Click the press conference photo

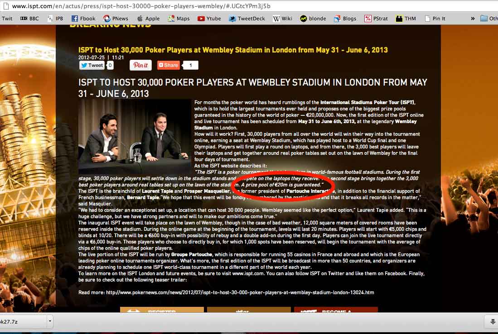click(x=135, y=137)
